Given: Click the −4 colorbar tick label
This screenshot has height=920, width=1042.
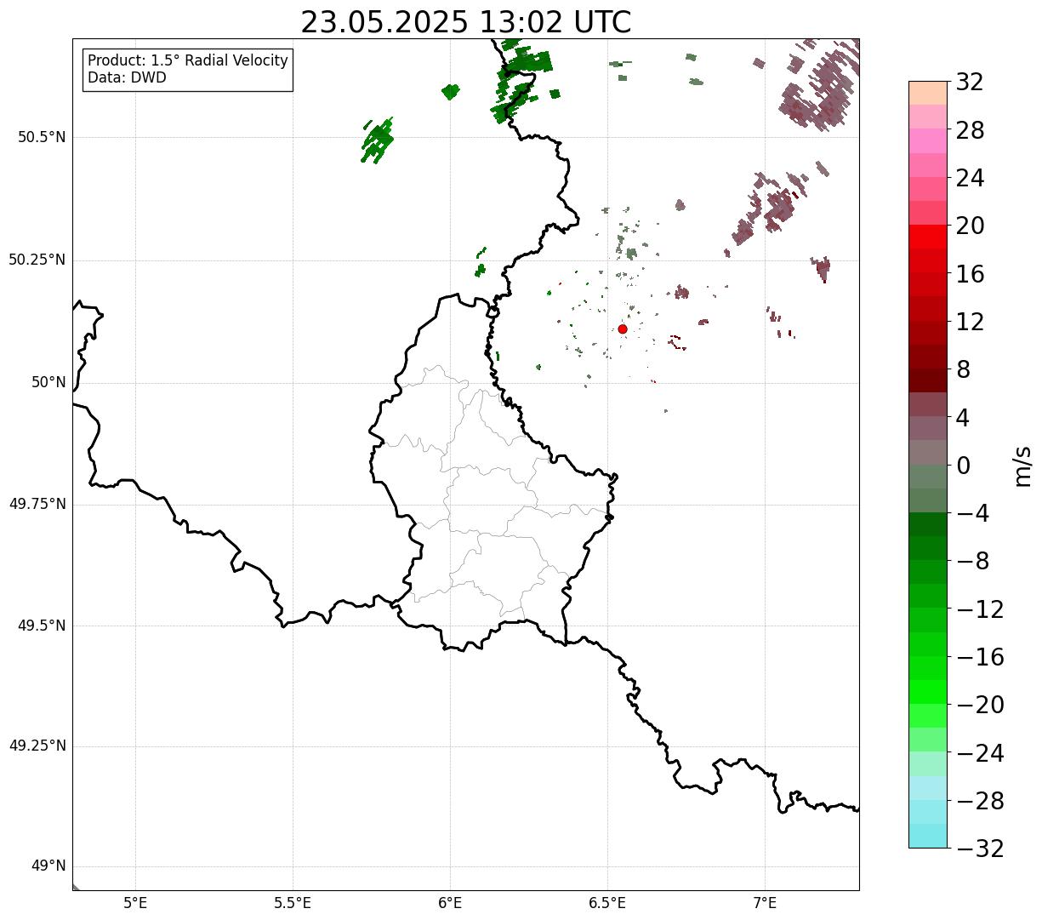Looking at the screenshot, I should 972,513.
